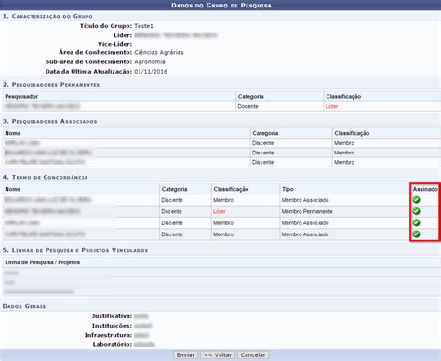Click the 3. Pesquisadores Associados heading

pos(49,121)
